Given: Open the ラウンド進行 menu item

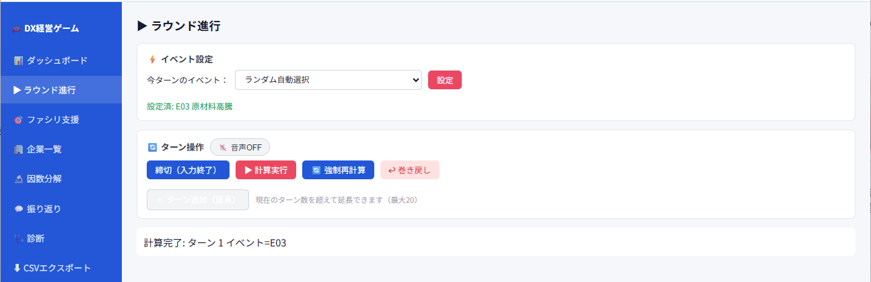Looking at the screenshot, I should point(61,91).
